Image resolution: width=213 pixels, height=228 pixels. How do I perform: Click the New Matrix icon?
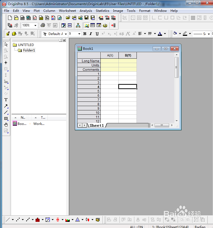coord(41,18)
